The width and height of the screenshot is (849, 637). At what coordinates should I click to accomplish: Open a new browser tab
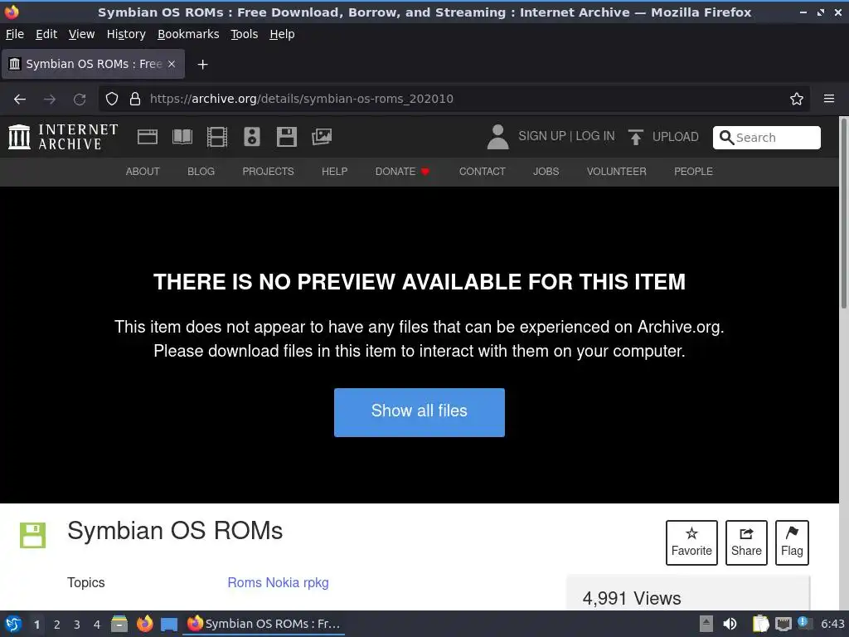click(202, 65)
